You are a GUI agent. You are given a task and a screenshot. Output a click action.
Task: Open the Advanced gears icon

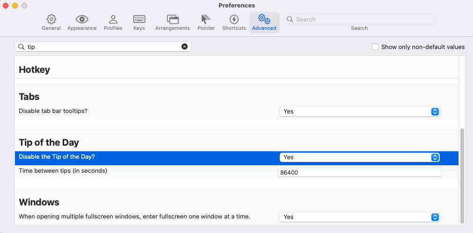264,19
